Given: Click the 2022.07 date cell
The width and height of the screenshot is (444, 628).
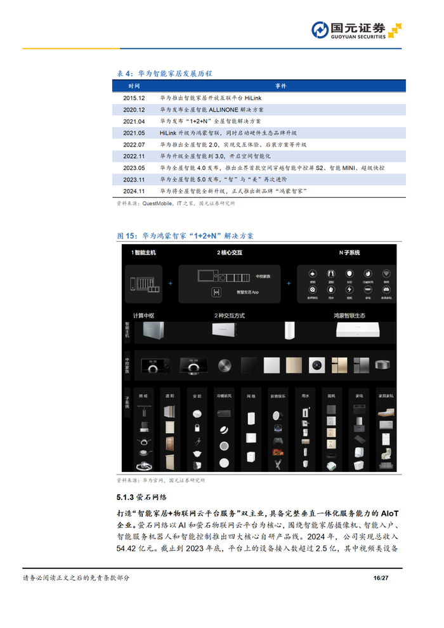Looking at the screenshot, I should [134, 145].
